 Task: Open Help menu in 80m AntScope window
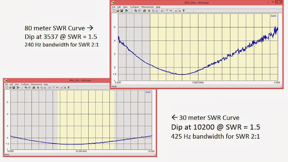[158, 7]
